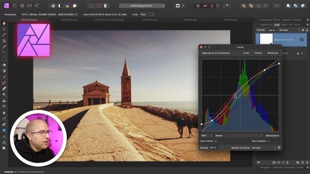This screenshot has width=310, height=174.
Task: Click the upper-right curve end point
Action: click(279, 63)
